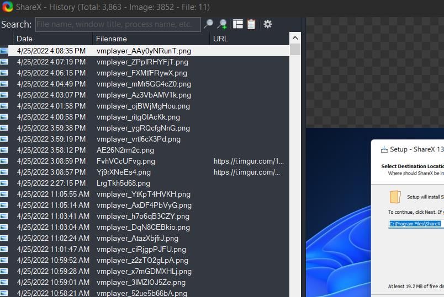
Task: Click image icon beside FvhVCcUFvg.png row
Action: pyautogui.click(x=4, y=161)
